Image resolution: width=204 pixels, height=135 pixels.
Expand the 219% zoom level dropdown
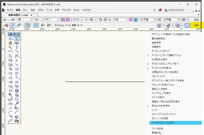120,20
